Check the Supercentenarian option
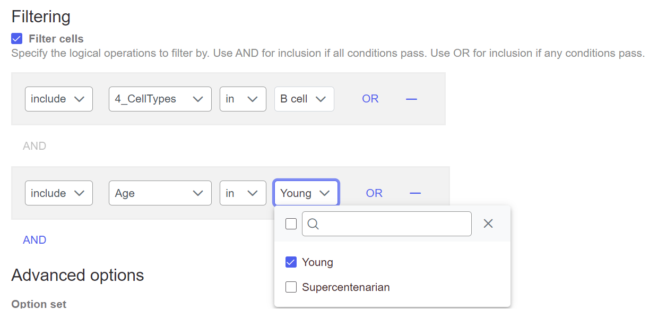 pyautogui.click(x=291, y=287)
